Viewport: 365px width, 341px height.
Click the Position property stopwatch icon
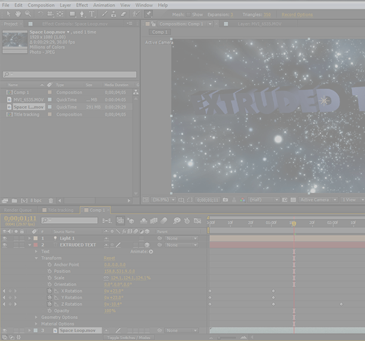pos(50,271)
